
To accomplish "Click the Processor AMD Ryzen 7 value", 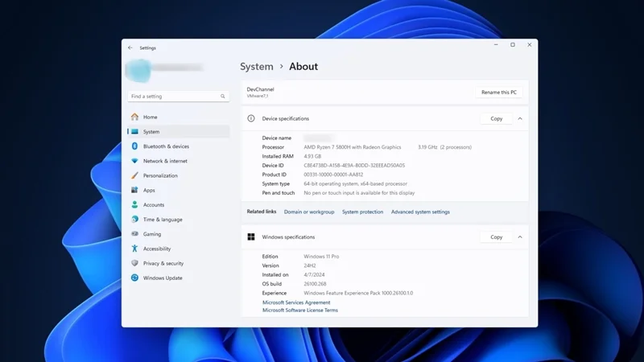I will tap(353, 147).
